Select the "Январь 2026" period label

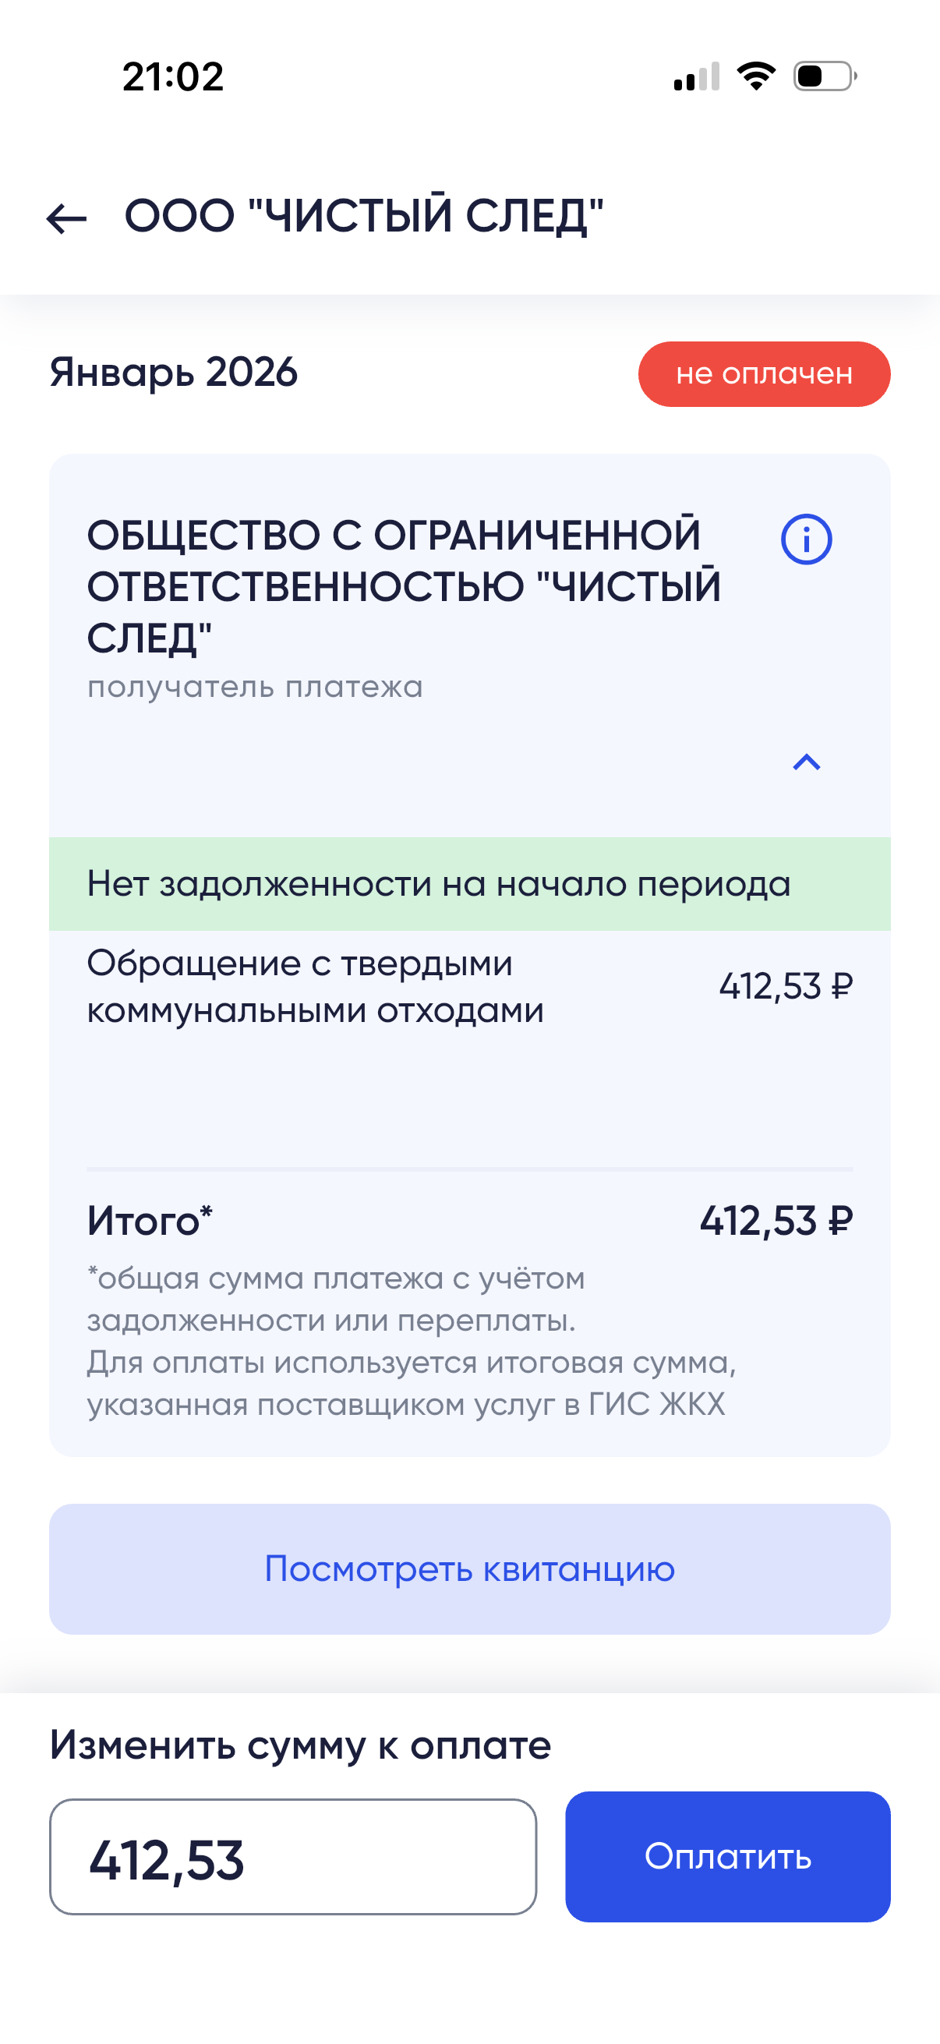click(x=174, y=372)
